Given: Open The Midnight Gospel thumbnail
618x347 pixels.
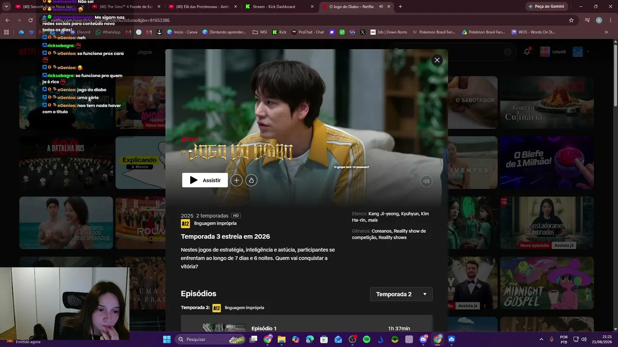Looking at the screenshot, I should click(x=547, y=283).
